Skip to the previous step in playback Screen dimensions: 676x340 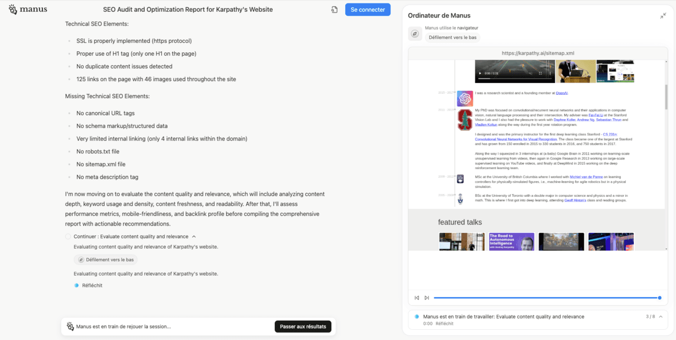tap(417, 298)
